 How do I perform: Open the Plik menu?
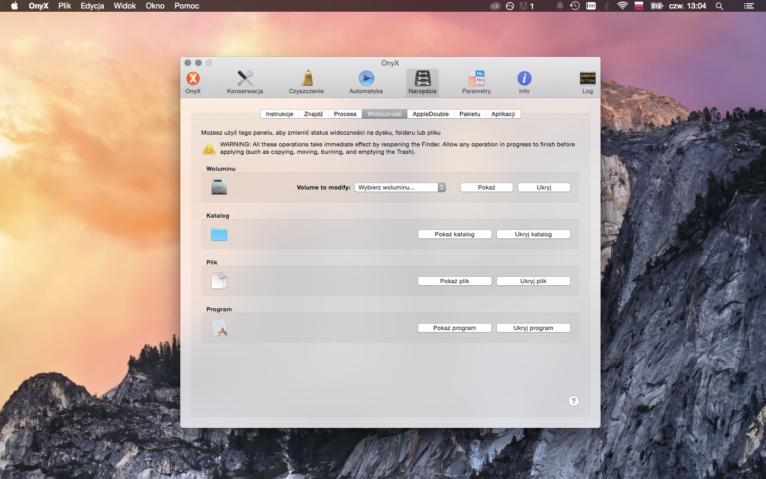[x=64, y=6]
